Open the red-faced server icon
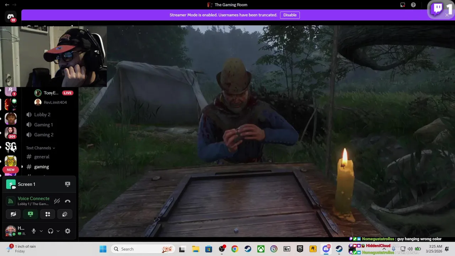The width and height of the screenshot is (455, 256). click(11, 105)
